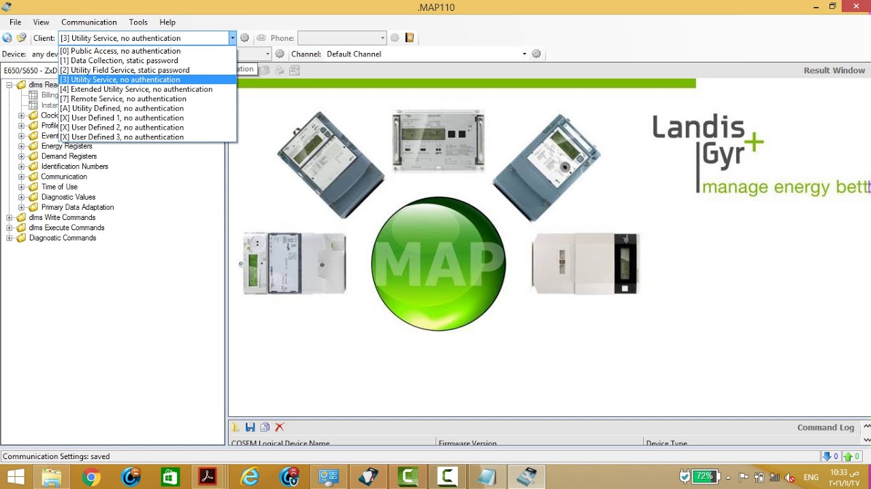Select [A] Utility Defined, no authentication

pyautogui.click(x=147, y=108)
